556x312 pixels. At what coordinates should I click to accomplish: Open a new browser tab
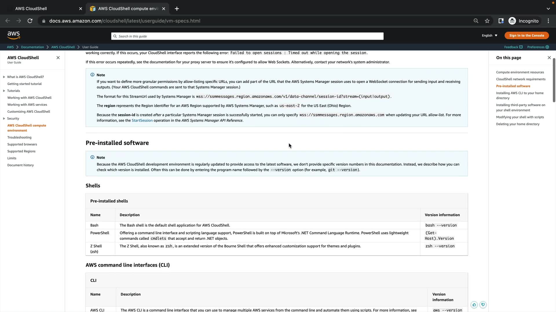tap(177, 9)
